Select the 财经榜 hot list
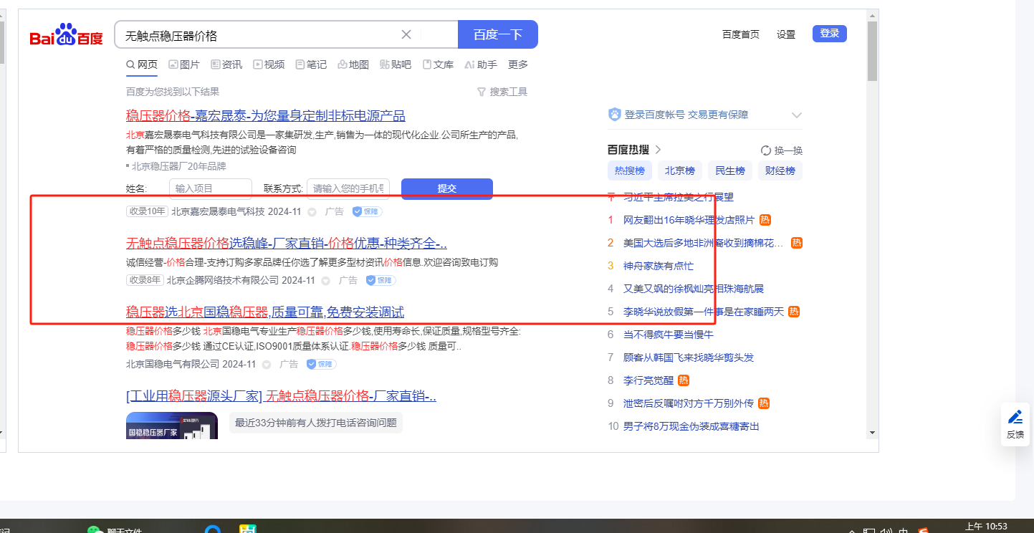1034x533 pixels. coord(780,171)
